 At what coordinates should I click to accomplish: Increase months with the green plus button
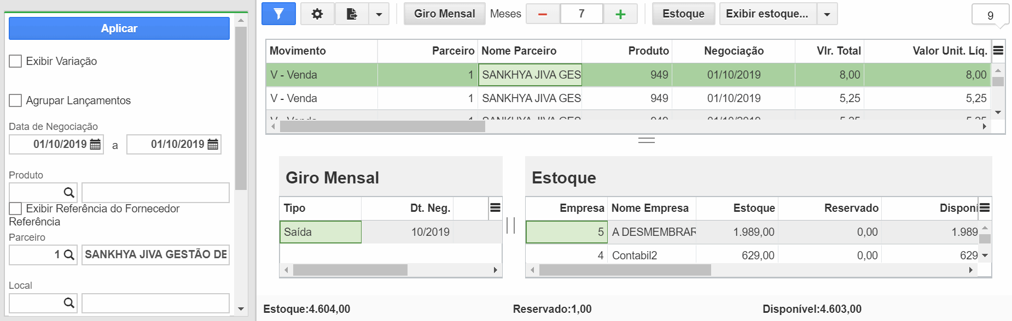click(620, 14)
